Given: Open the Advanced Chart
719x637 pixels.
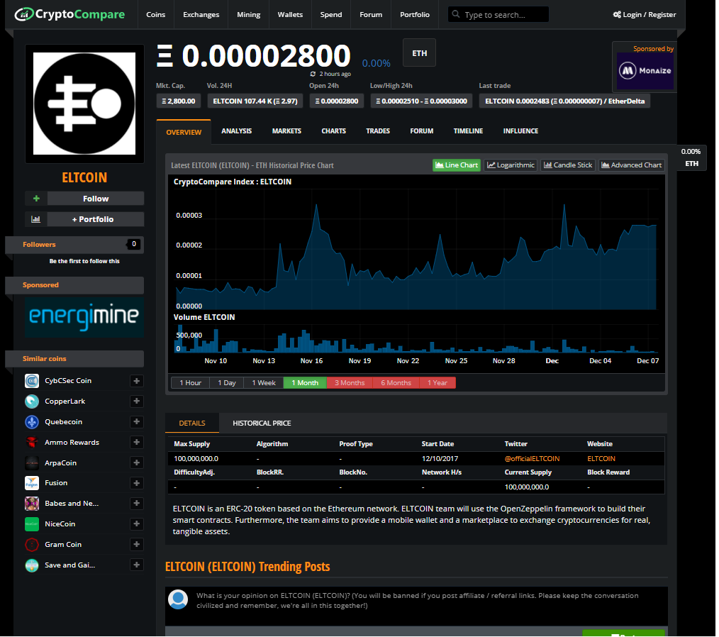Looking at the screenshot, I should click(631, 165).
